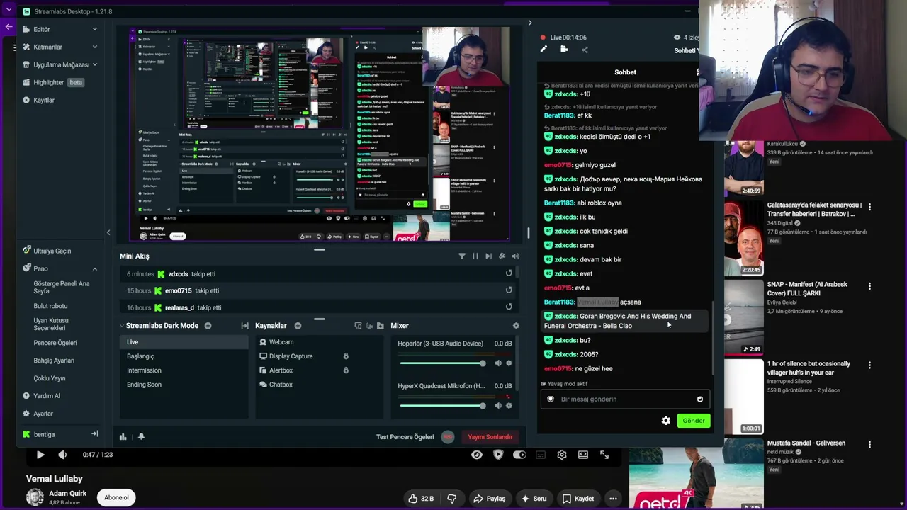
Task: Adjust the HyperX Quadcast Mikrofon volume slider
Action: (x=443, y=406)
